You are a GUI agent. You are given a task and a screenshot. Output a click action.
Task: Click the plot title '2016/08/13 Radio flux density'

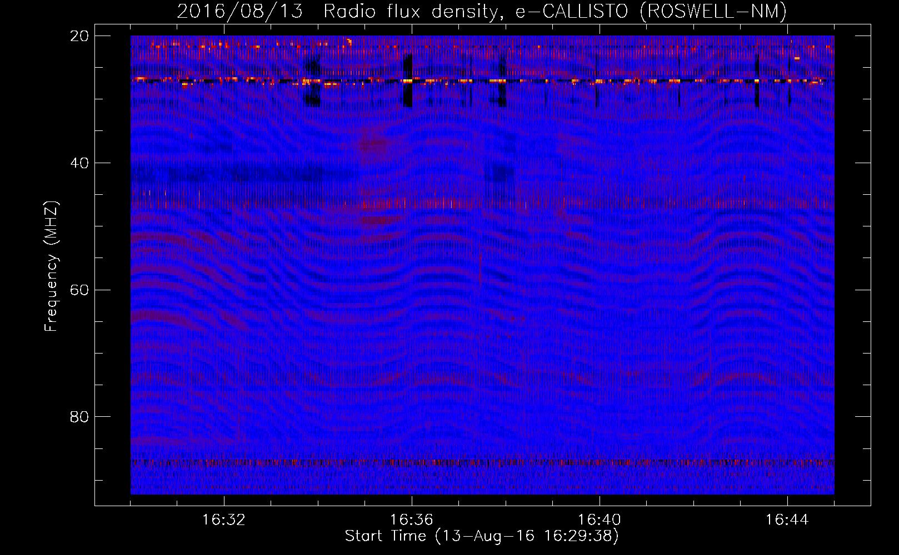(x=482, y=11)
